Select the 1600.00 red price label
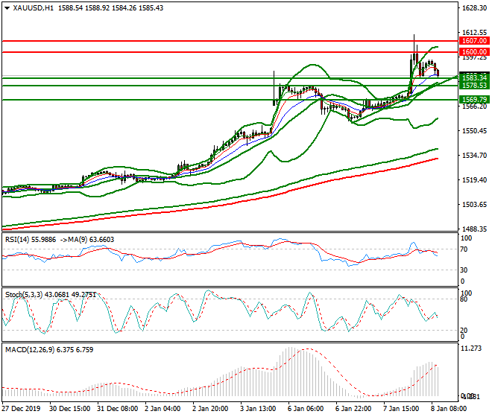Screen dimensions: 492x417 click(474, 52)
